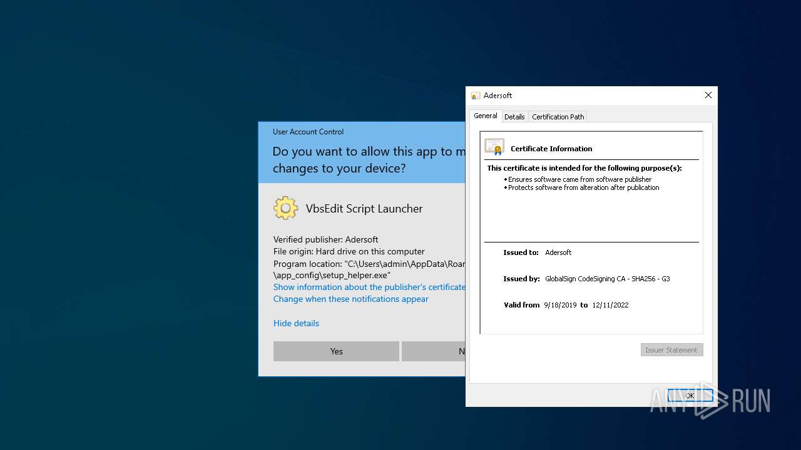Click the VbsEdit Script Launcher gear icon
This screenshot has height=450, width=801.
(285, 208)
